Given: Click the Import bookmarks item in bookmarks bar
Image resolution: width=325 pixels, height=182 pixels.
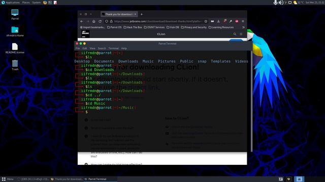Looking at the screenshot, I should click(92, 27).
